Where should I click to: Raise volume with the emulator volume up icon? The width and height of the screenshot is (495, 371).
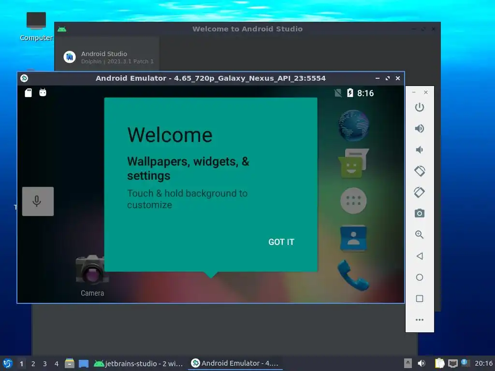pyautogui.click(x=419, y=128)
